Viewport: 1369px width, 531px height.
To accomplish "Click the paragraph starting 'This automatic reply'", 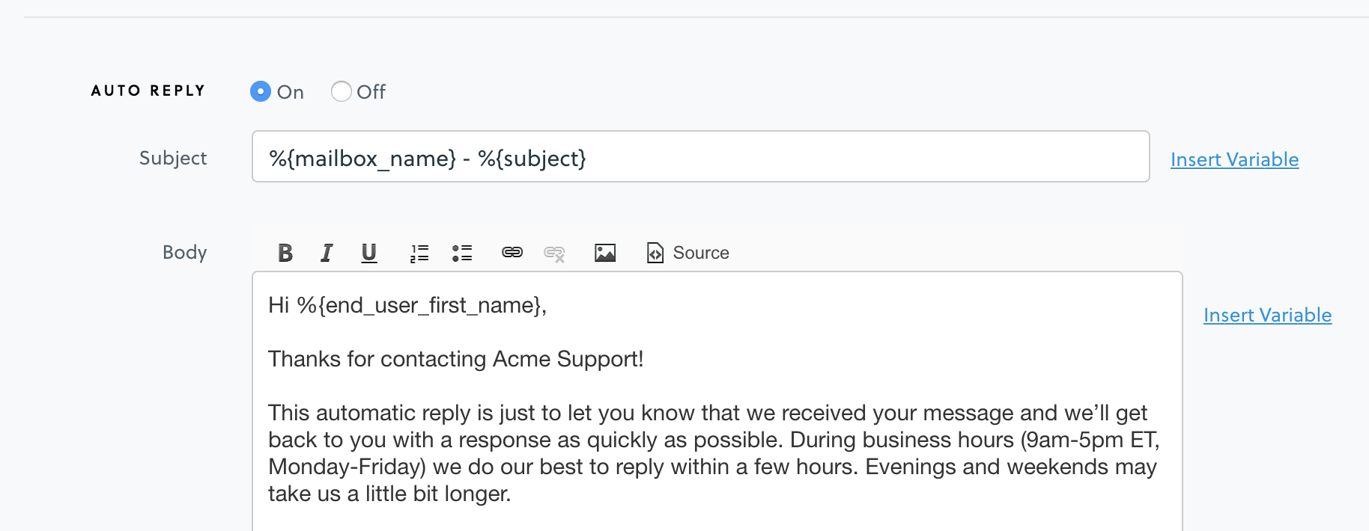I will click(x=714, y=453).
